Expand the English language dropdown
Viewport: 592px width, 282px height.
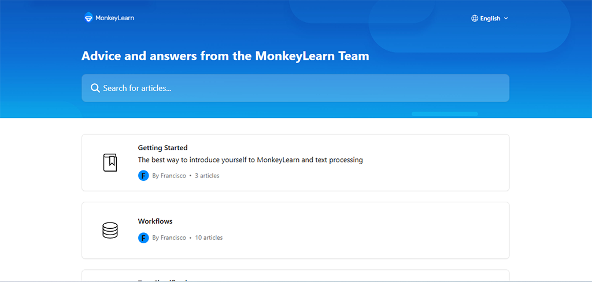[490, 18]
